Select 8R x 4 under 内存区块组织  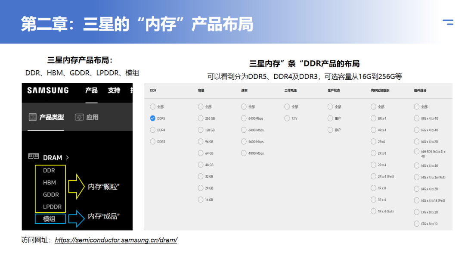click(x=373, y=118)
